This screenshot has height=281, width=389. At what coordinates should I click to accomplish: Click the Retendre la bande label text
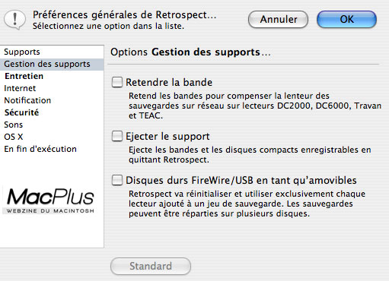tap(169, 83)
